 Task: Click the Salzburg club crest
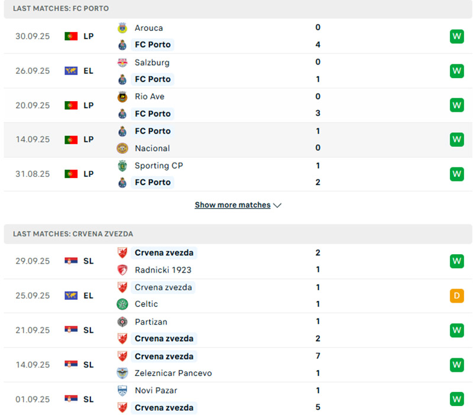pos(122,62)
